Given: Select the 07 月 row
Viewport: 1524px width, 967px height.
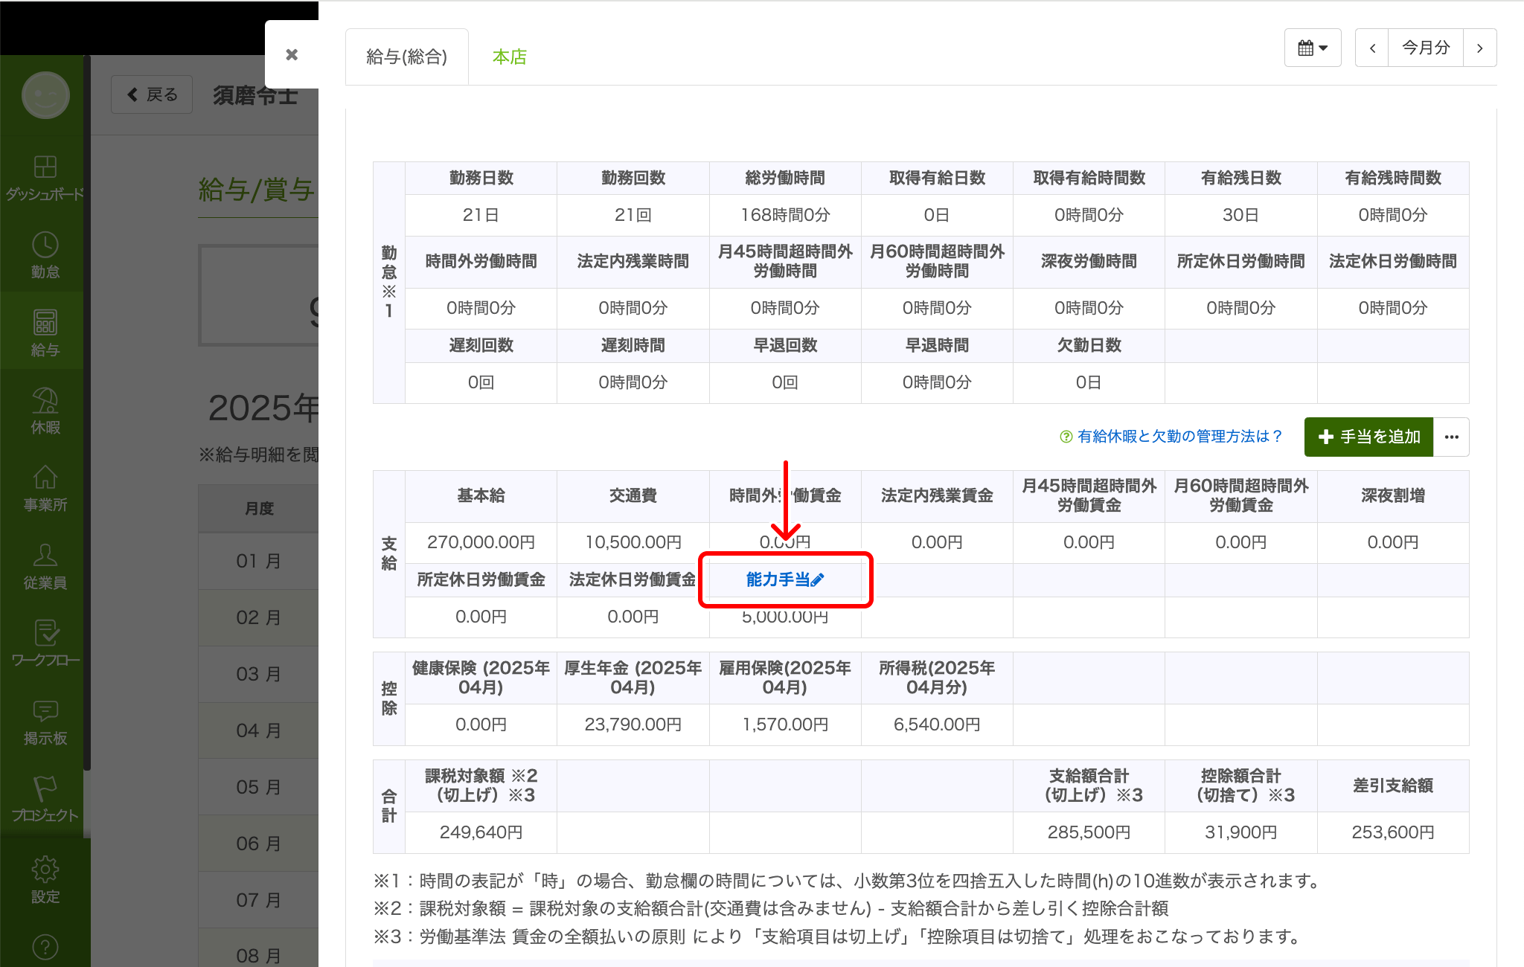Looking at the screenshot, I should (x=258, y=900).
